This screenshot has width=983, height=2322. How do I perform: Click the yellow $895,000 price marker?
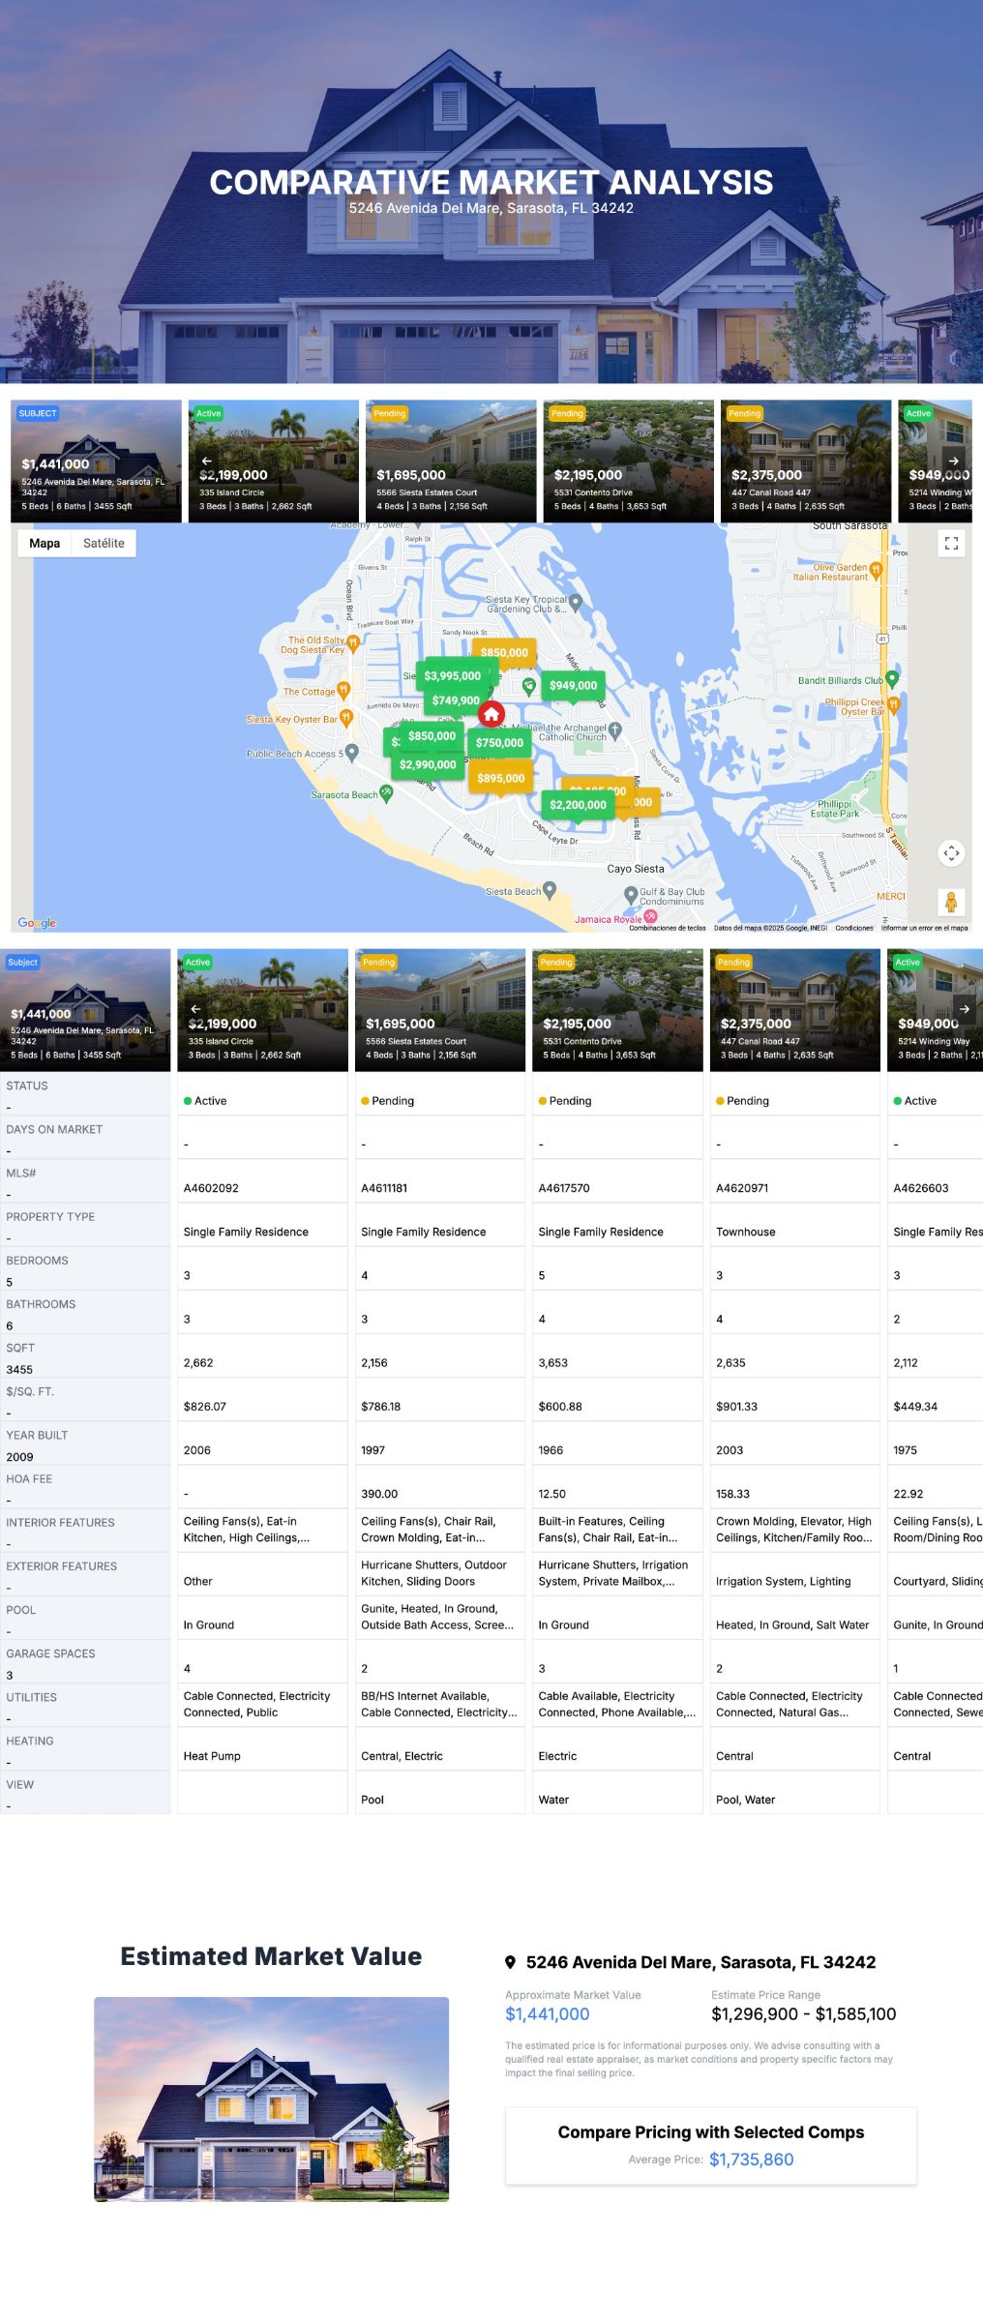coord(500,779)
